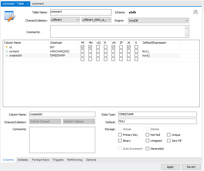Check the Unique option in the column details
This screenshot has width=204, height=171.
pyautogui.click(x=169, y=135)
